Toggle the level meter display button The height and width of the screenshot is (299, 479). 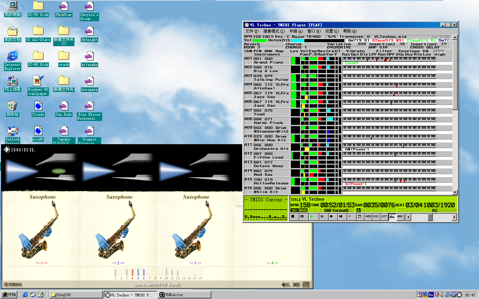pyautogui.click(x=392, y=217)
